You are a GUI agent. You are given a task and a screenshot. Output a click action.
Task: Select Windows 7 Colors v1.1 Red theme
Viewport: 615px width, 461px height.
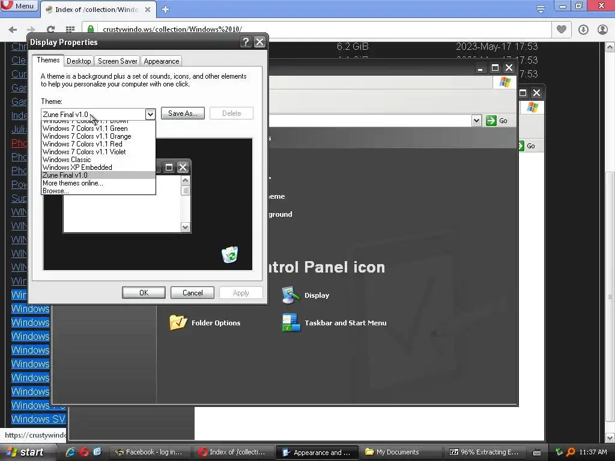[98, 144]
